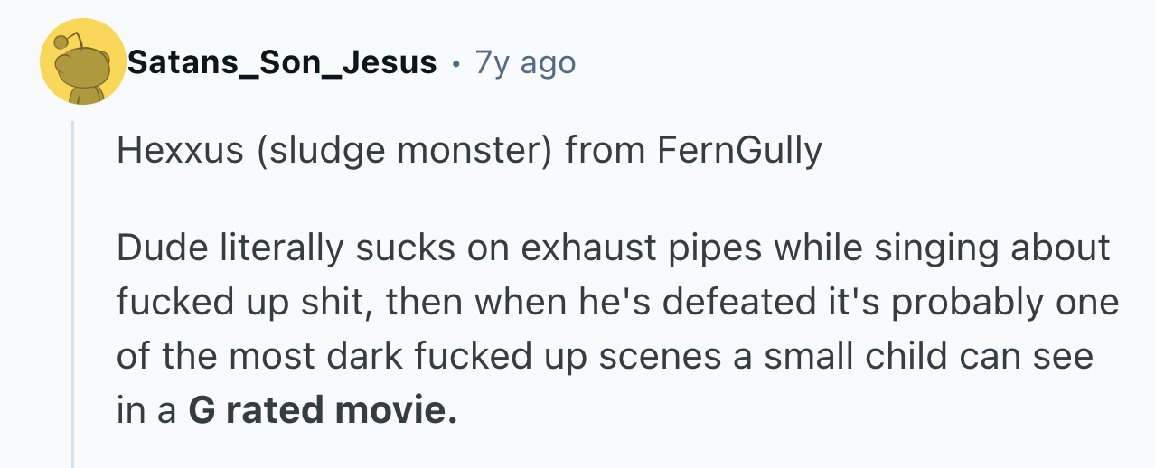The width and height of the screenshot is (1155, 468).
Task: Click the word "probably" in the comment
Action: point(952,303)
